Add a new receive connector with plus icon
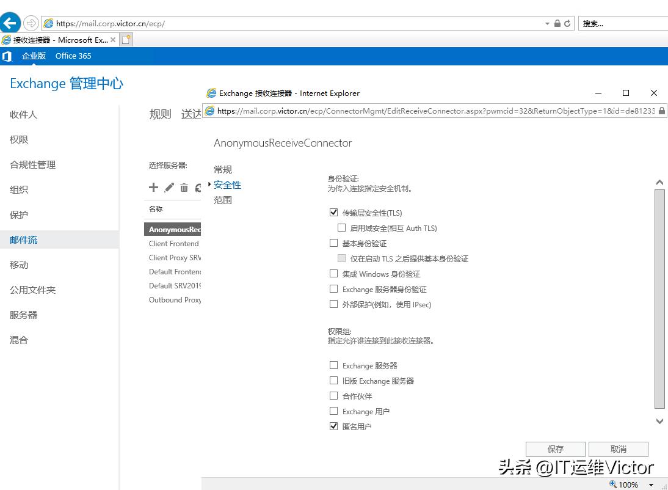The height and width of the screenshot is (490, 668). [x=153, y=188]
